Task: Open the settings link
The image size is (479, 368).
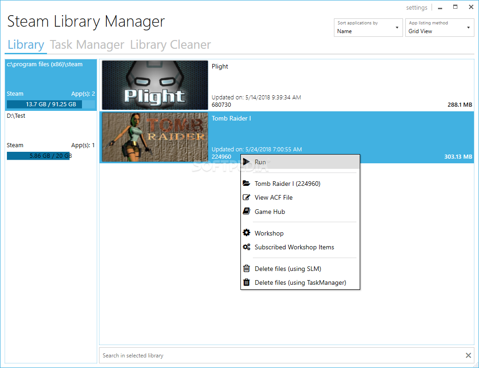Action: click(x=417, y=8)
